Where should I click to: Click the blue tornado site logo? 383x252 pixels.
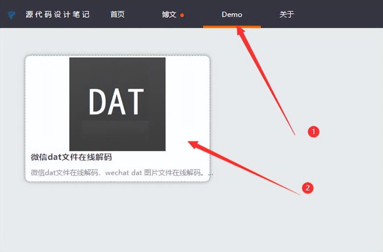(11, 15)
